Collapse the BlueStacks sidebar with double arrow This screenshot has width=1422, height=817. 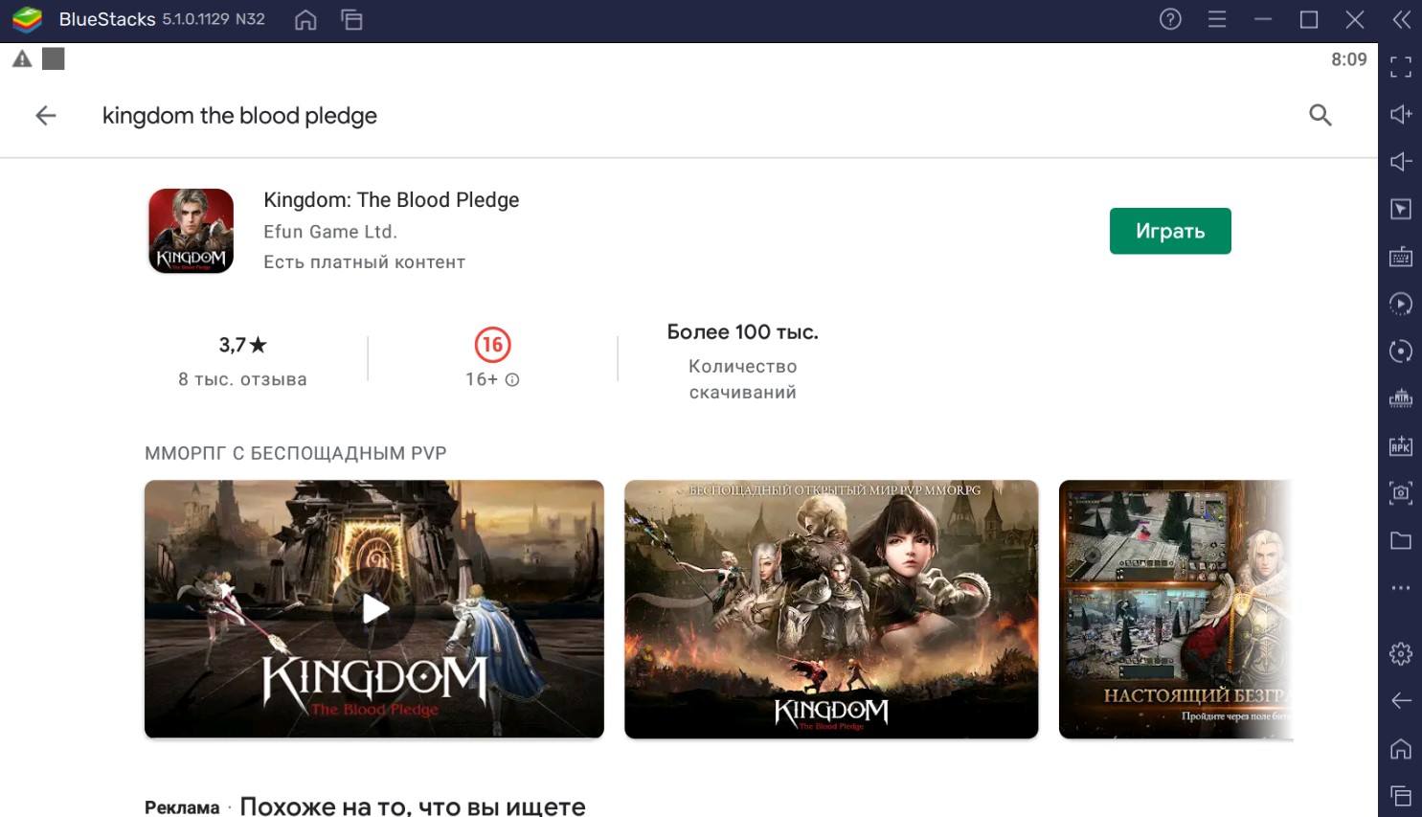point(1401,19)
